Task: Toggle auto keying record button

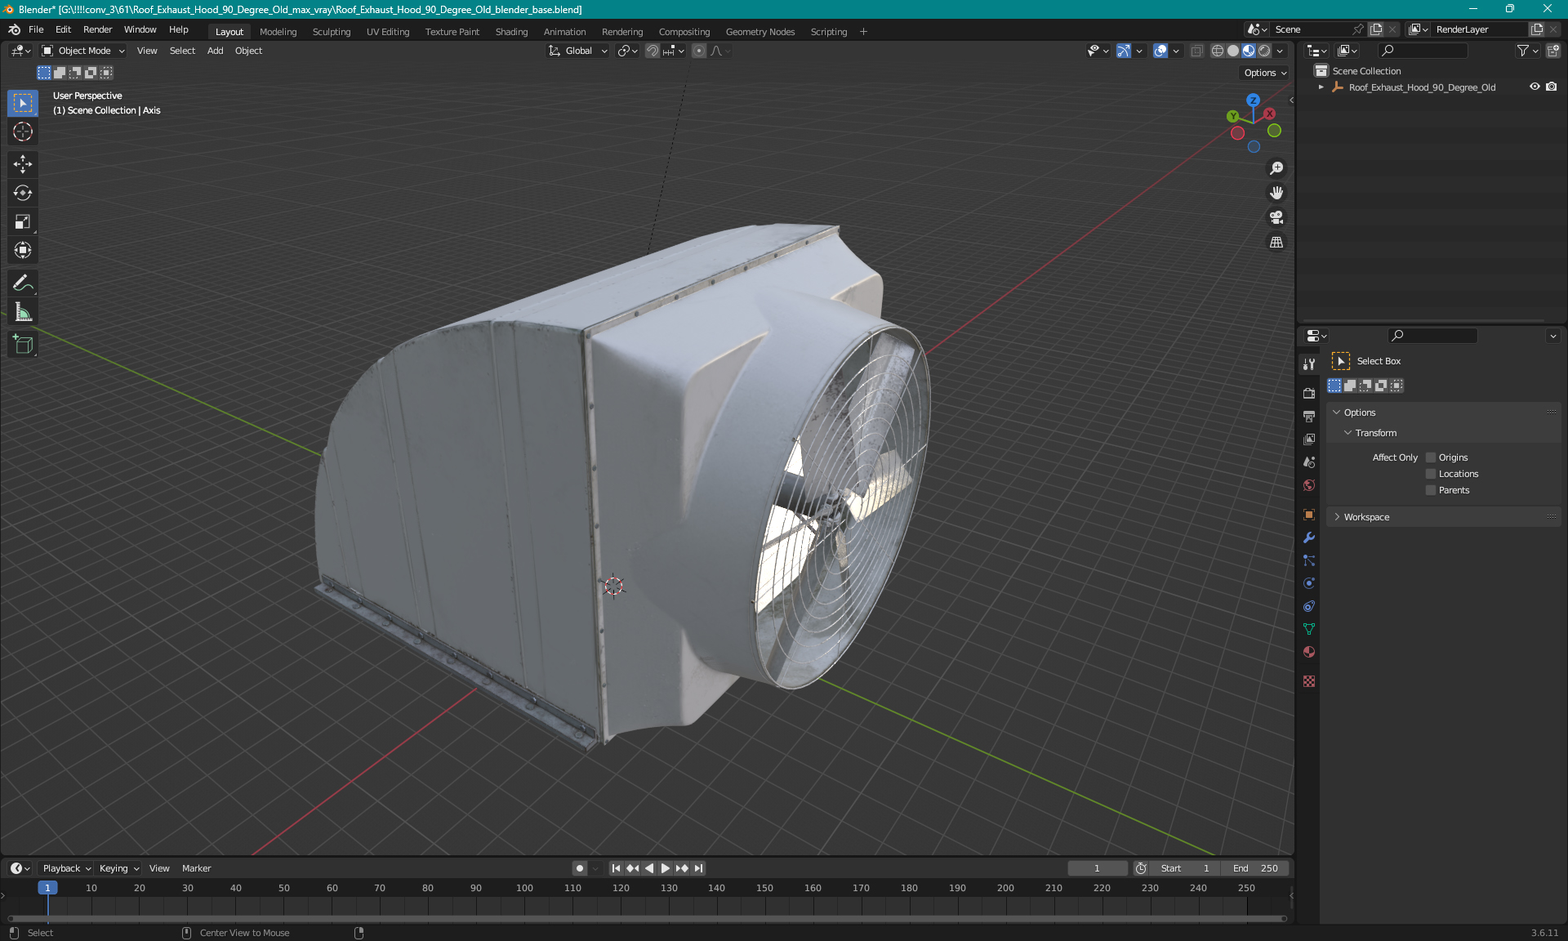Action: pyautogui.click(x=580, y=868)
